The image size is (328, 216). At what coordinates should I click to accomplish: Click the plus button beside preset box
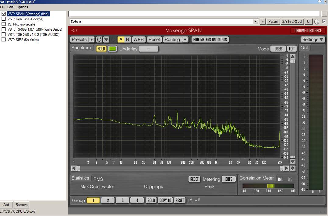click(x=263, y=22)
